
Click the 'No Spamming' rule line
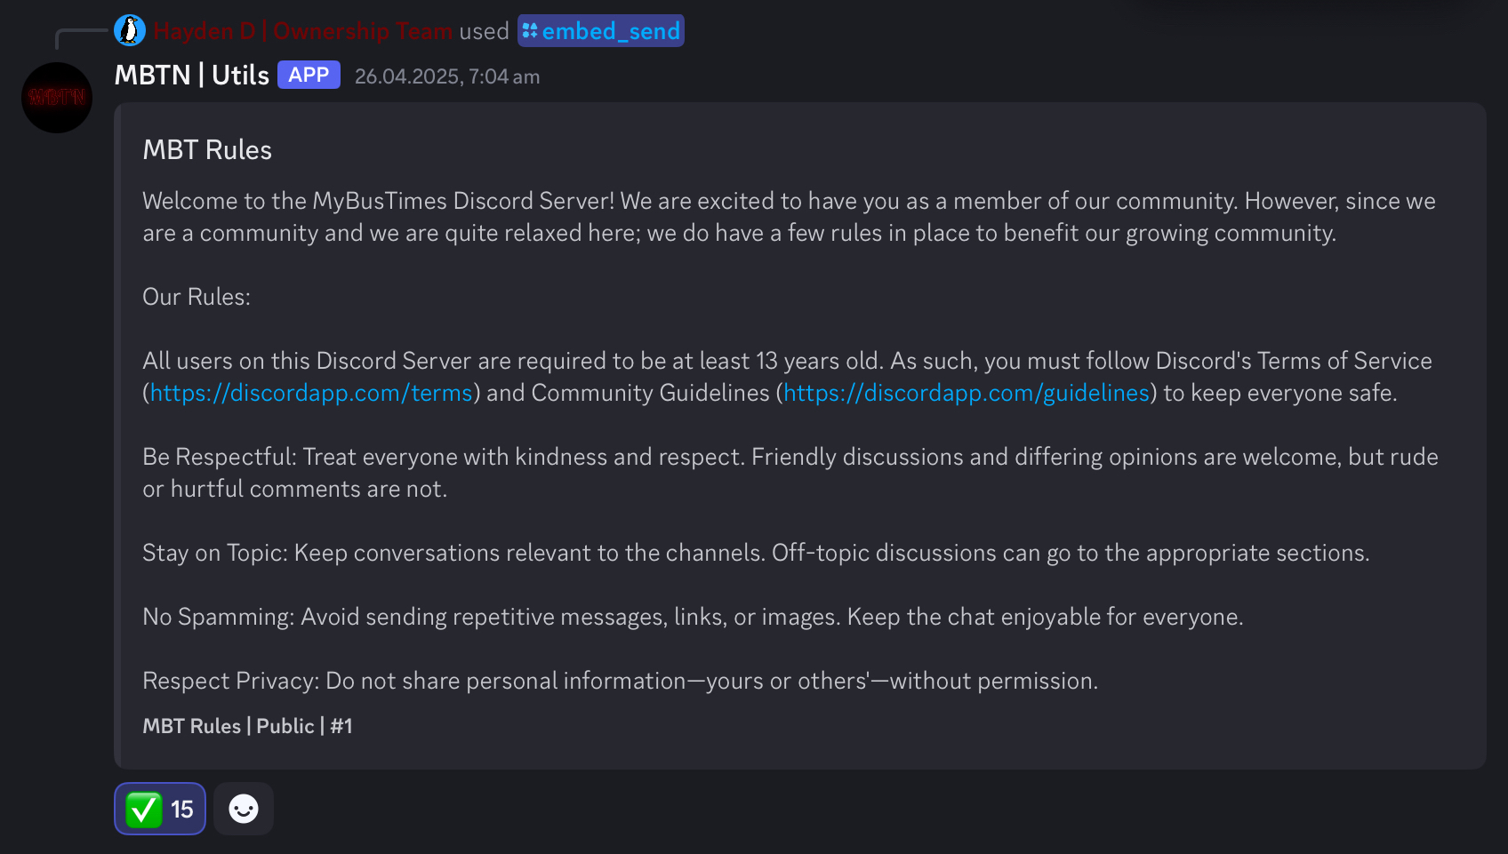click(x=693, y=617)
